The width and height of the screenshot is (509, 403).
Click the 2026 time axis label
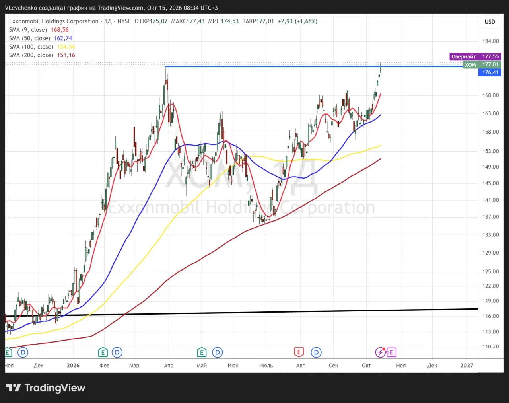point(73,365)
